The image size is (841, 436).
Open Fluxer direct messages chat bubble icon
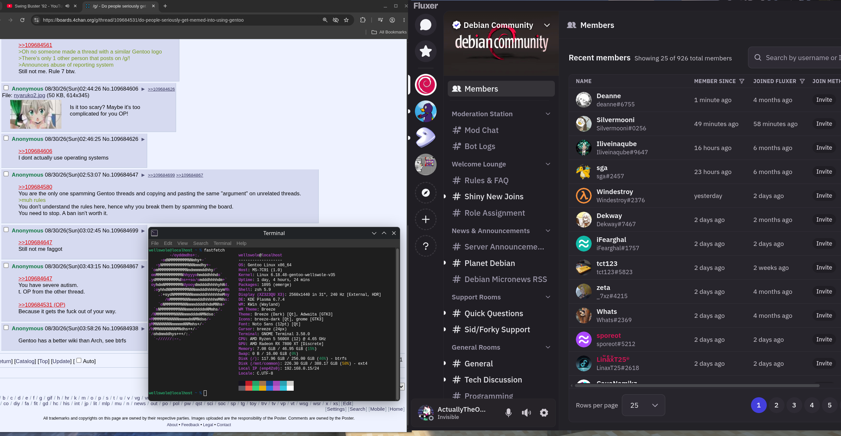coord(426,25)
